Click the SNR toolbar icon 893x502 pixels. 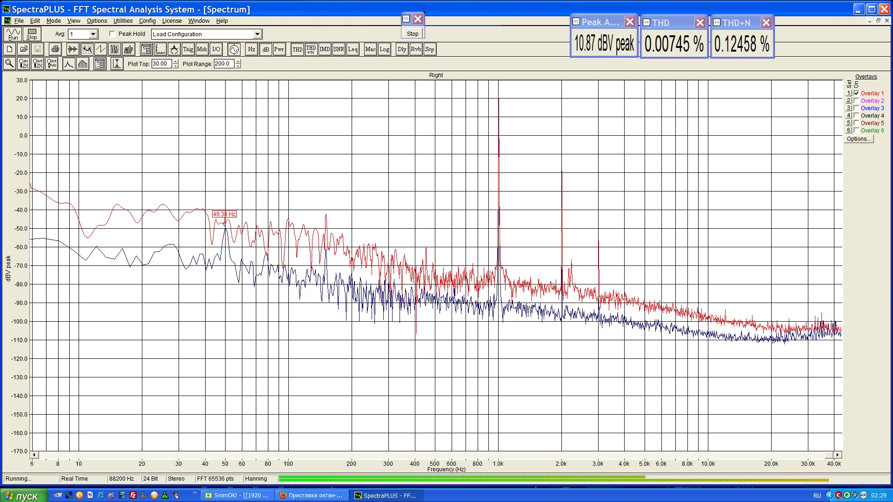click(x=339, y=49)
